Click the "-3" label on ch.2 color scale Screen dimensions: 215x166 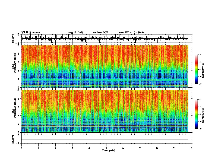200,100
